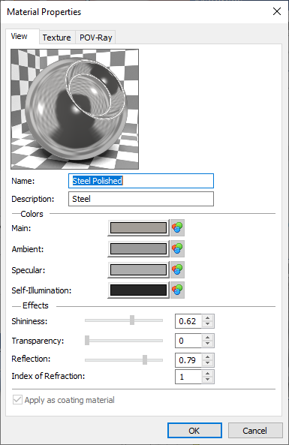Switch to the POV-Ray tab
Image resolution: width=289 pixels, height=445 pixels.
point(95,38)
